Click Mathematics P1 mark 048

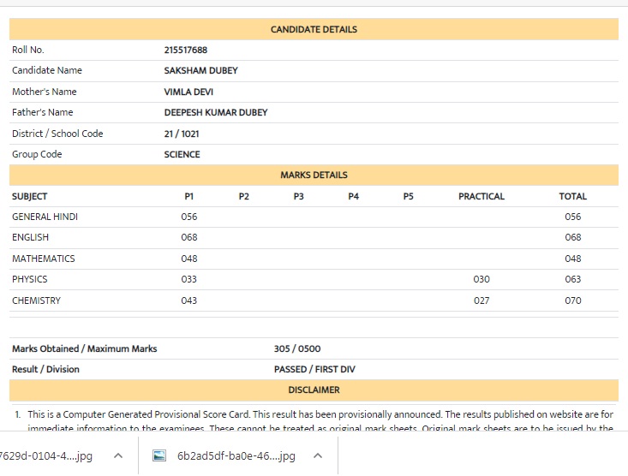point(189,259)
